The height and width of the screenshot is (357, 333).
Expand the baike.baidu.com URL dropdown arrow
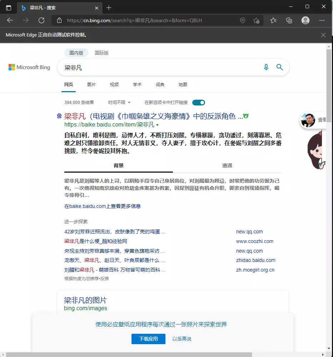[158, 125]
